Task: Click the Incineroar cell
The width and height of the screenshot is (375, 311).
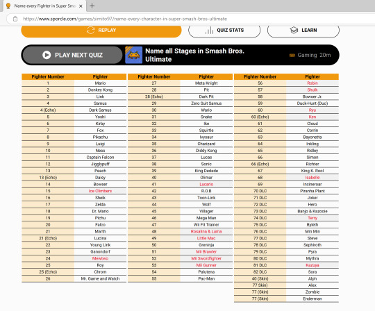Action: click(312, 184)
